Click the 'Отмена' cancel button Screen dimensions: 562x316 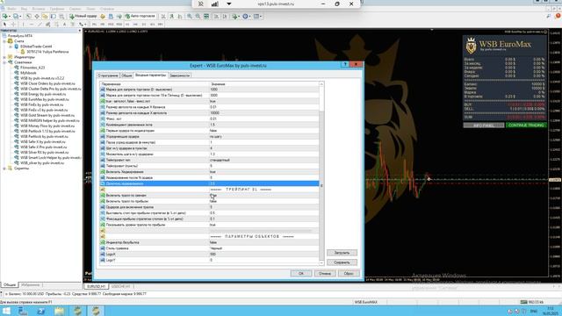point(325,273)
